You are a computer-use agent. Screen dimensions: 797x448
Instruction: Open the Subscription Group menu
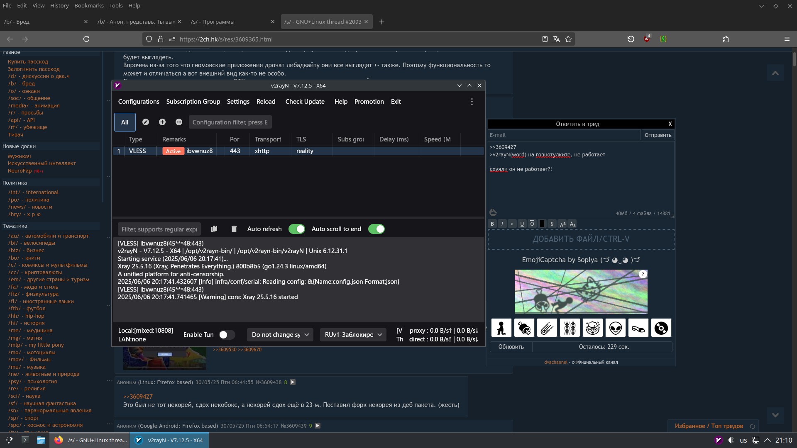193,102
